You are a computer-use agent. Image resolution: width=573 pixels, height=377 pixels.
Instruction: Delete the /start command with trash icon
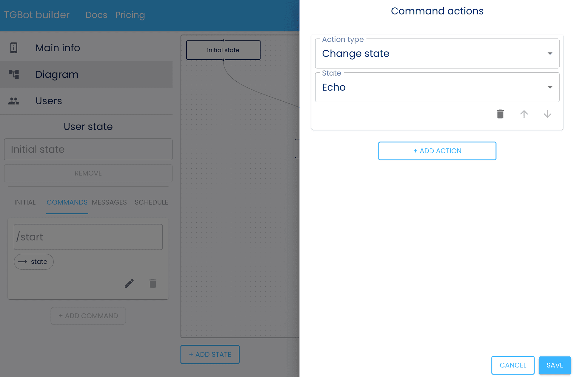pos(153,283)
